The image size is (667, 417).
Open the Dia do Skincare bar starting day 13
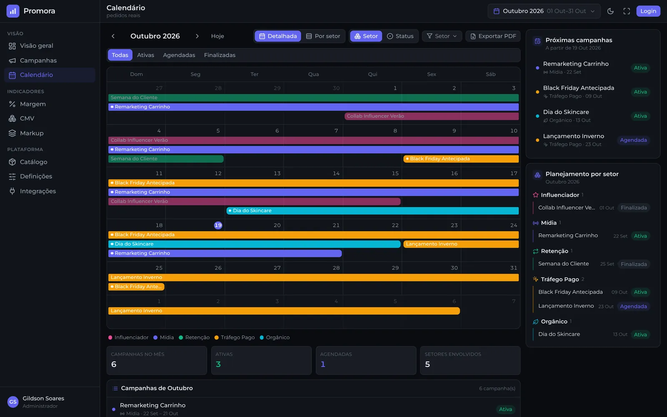(x=373, y=211)
